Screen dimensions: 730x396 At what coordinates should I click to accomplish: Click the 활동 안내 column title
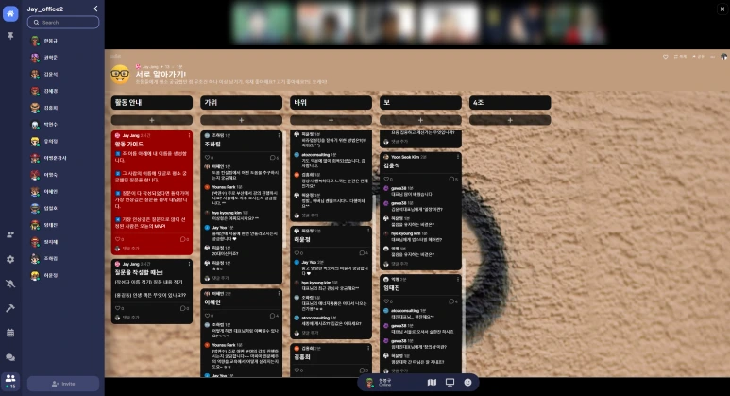[128, 102]
